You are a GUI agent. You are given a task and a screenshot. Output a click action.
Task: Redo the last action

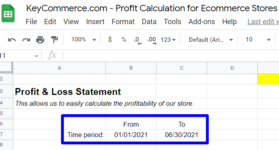point(26,40)
